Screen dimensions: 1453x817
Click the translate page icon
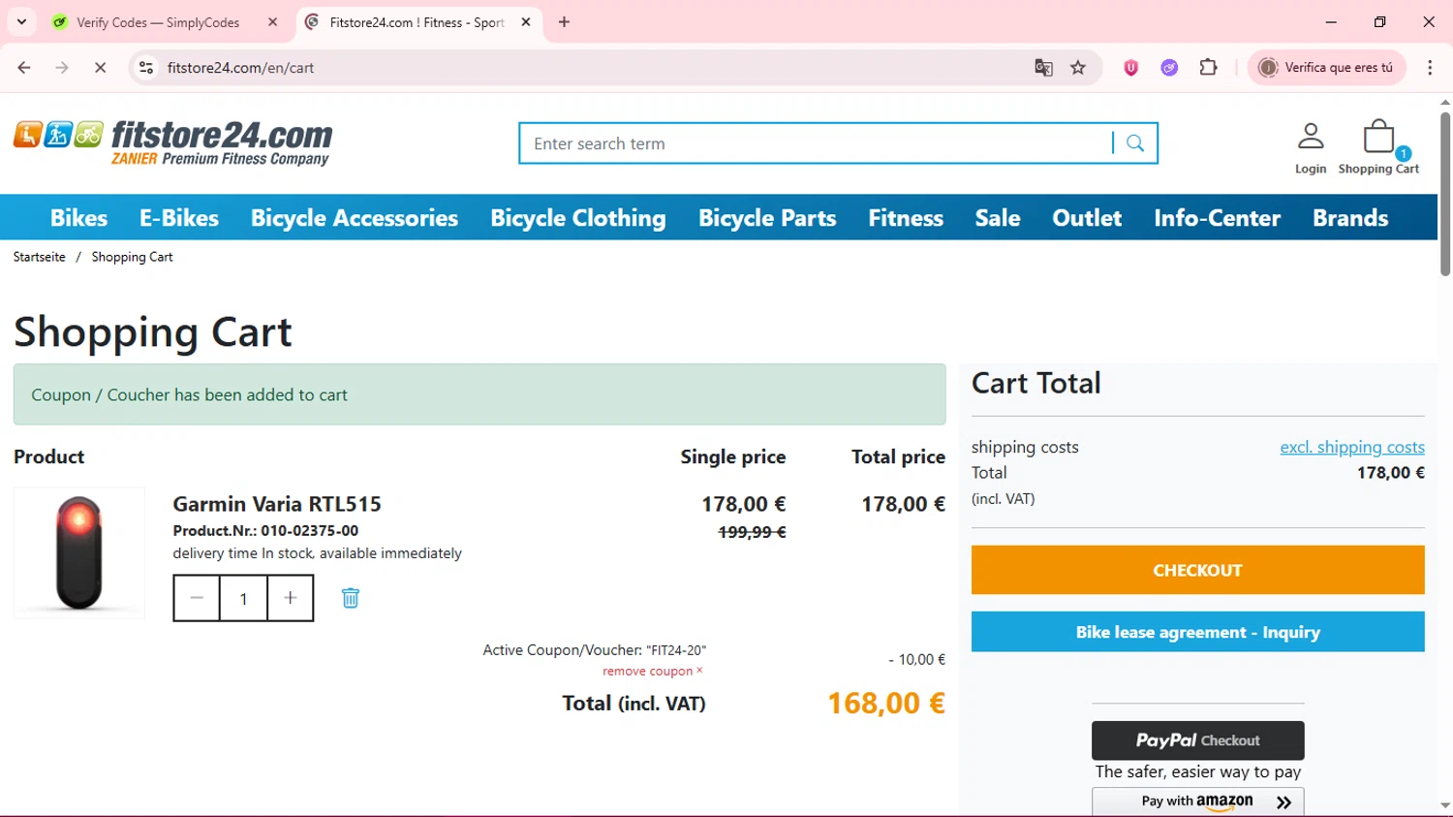pos(1043,68)
